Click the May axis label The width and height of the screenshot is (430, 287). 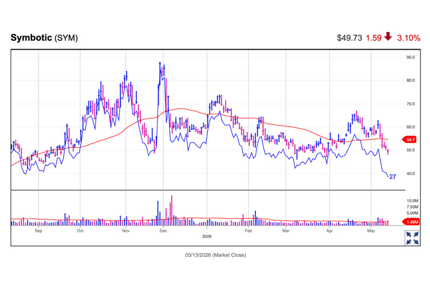click(x=371, y=231)
